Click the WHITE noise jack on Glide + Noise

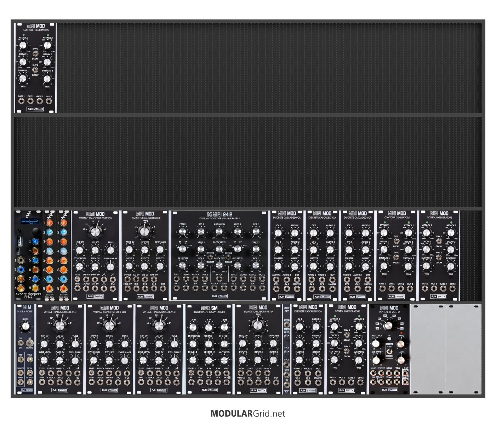click(x=21, y=373)
